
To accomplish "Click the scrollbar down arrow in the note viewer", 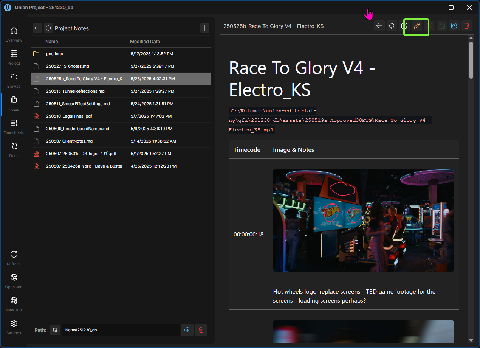I will pos(471,340).
